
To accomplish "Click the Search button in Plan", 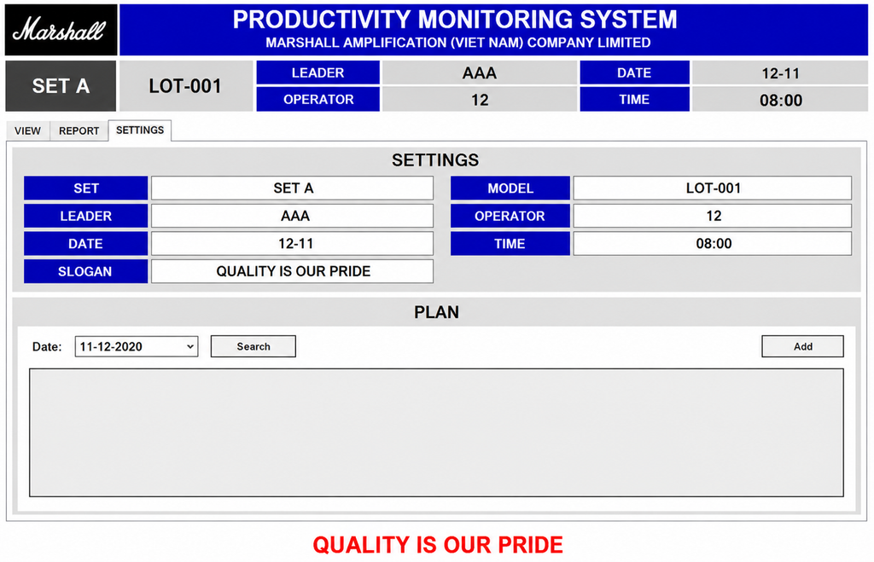I will (253, 346).
